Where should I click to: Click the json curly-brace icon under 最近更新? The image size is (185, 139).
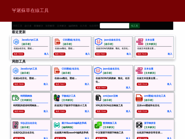click(x=98, y=42)
